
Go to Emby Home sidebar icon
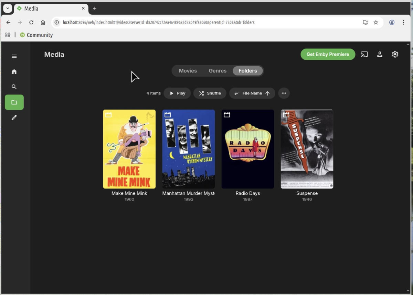coord(14,71)
